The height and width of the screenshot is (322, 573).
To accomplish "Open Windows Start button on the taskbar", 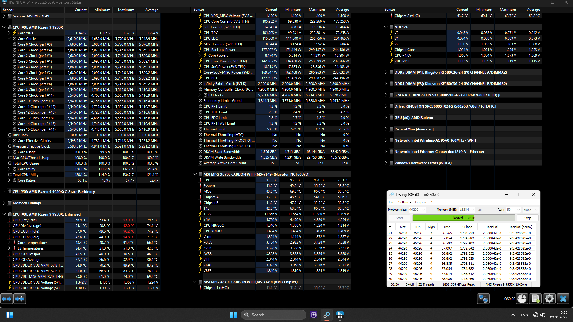I will point(233,315).
